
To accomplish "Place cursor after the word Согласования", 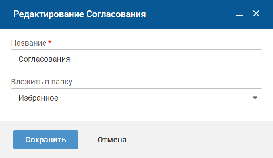I will [x=70, y=59].
